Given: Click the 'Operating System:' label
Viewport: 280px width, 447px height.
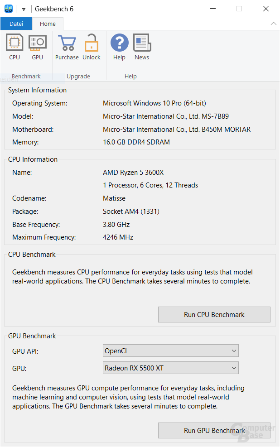Looking at the screenshot, I should coord(39,103).
